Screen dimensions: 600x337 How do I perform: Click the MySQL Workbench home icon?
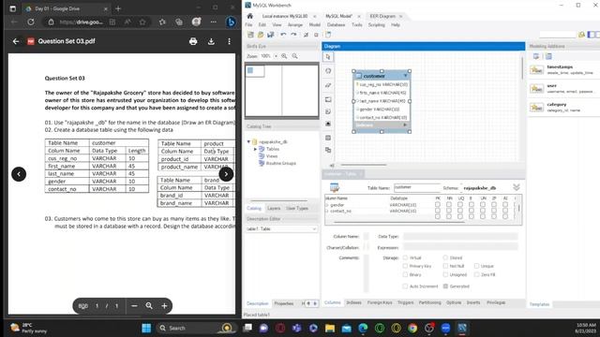click(x=250, y=16)
